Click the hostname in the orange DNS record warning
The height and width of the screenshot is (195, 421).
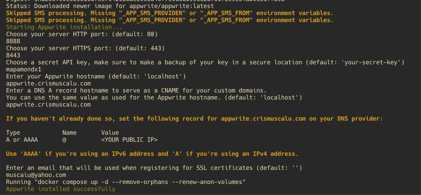pyautogui.click(x=263, y=119)
